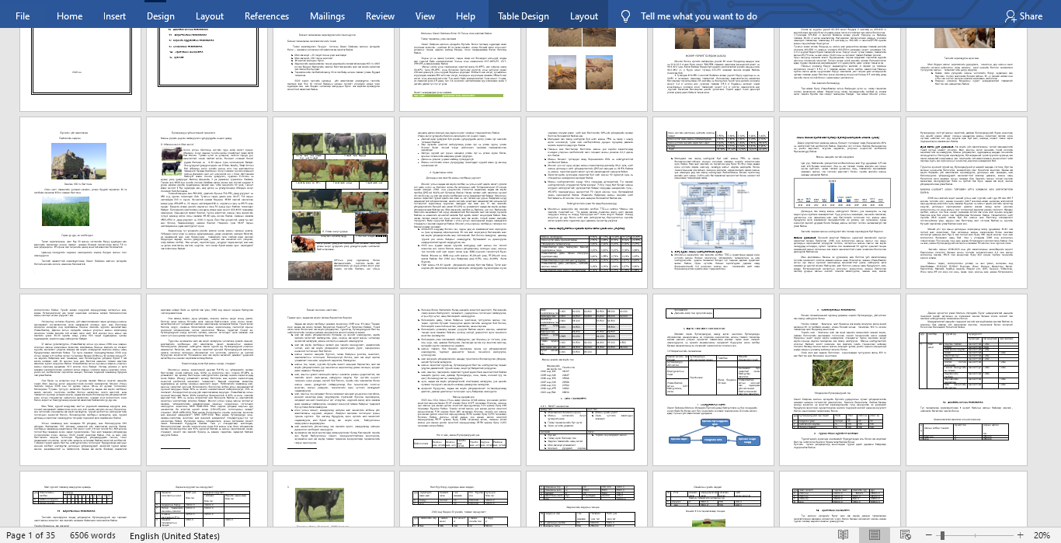
Task: Open the Help tab
Action: [466, 16]
